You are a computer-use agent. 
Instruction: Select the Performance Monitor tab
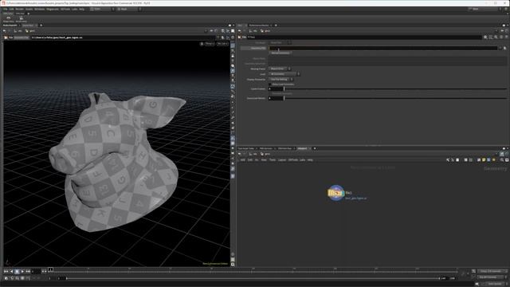click(259, 26)
